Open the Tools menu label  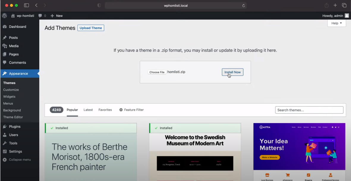pyautogui.click(x=13, y=143)
